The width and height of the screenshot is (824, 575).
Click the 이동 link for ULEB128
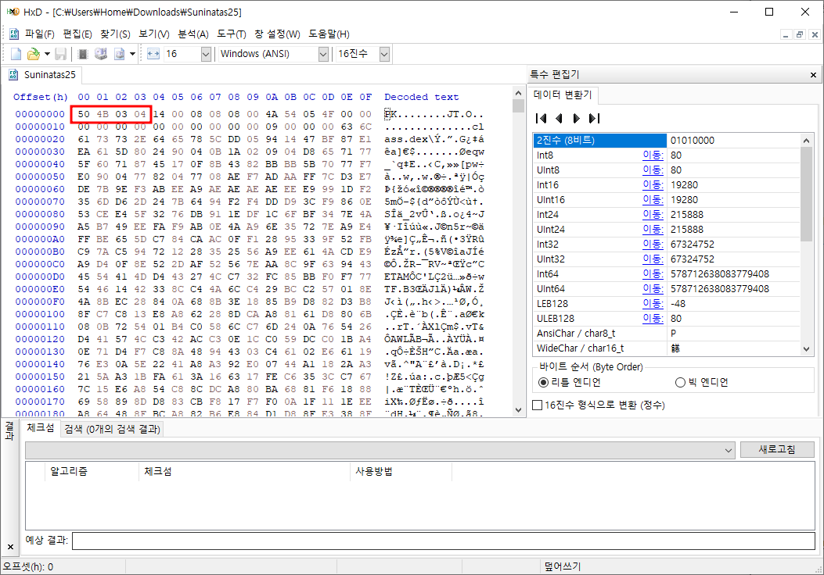653,319
